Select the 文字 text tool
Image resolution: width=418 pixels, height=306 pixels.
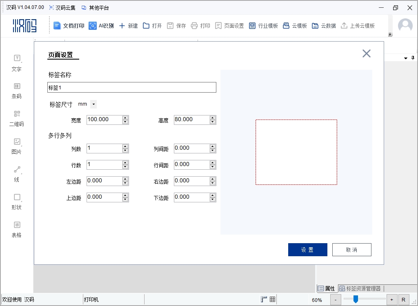17,62
